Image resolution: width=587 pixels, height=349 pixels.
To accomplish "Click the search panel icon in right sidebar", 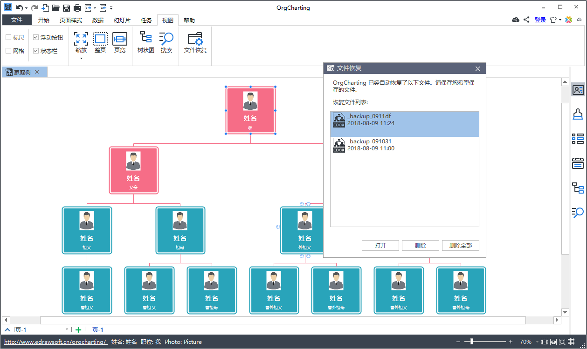I will [x=578, y=213].
